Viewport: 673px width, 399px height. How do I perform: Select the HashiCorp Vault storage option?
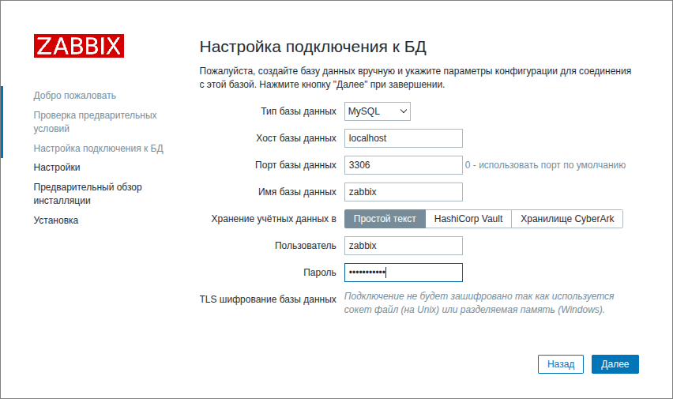[x=468, y=219]
